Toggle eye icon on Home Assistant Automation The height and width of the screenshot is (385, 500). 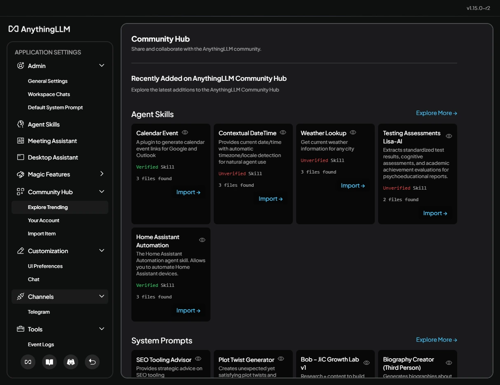tap(202, 240)
